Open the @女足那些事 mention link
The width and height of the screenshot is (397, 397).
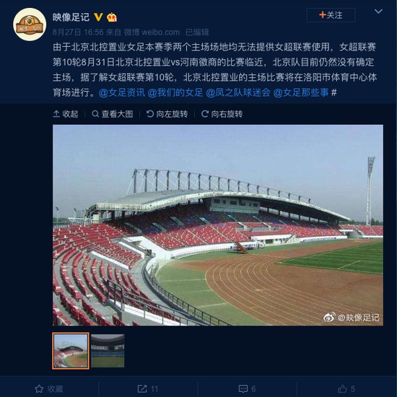pyautogui.click(x=301, y=92)
